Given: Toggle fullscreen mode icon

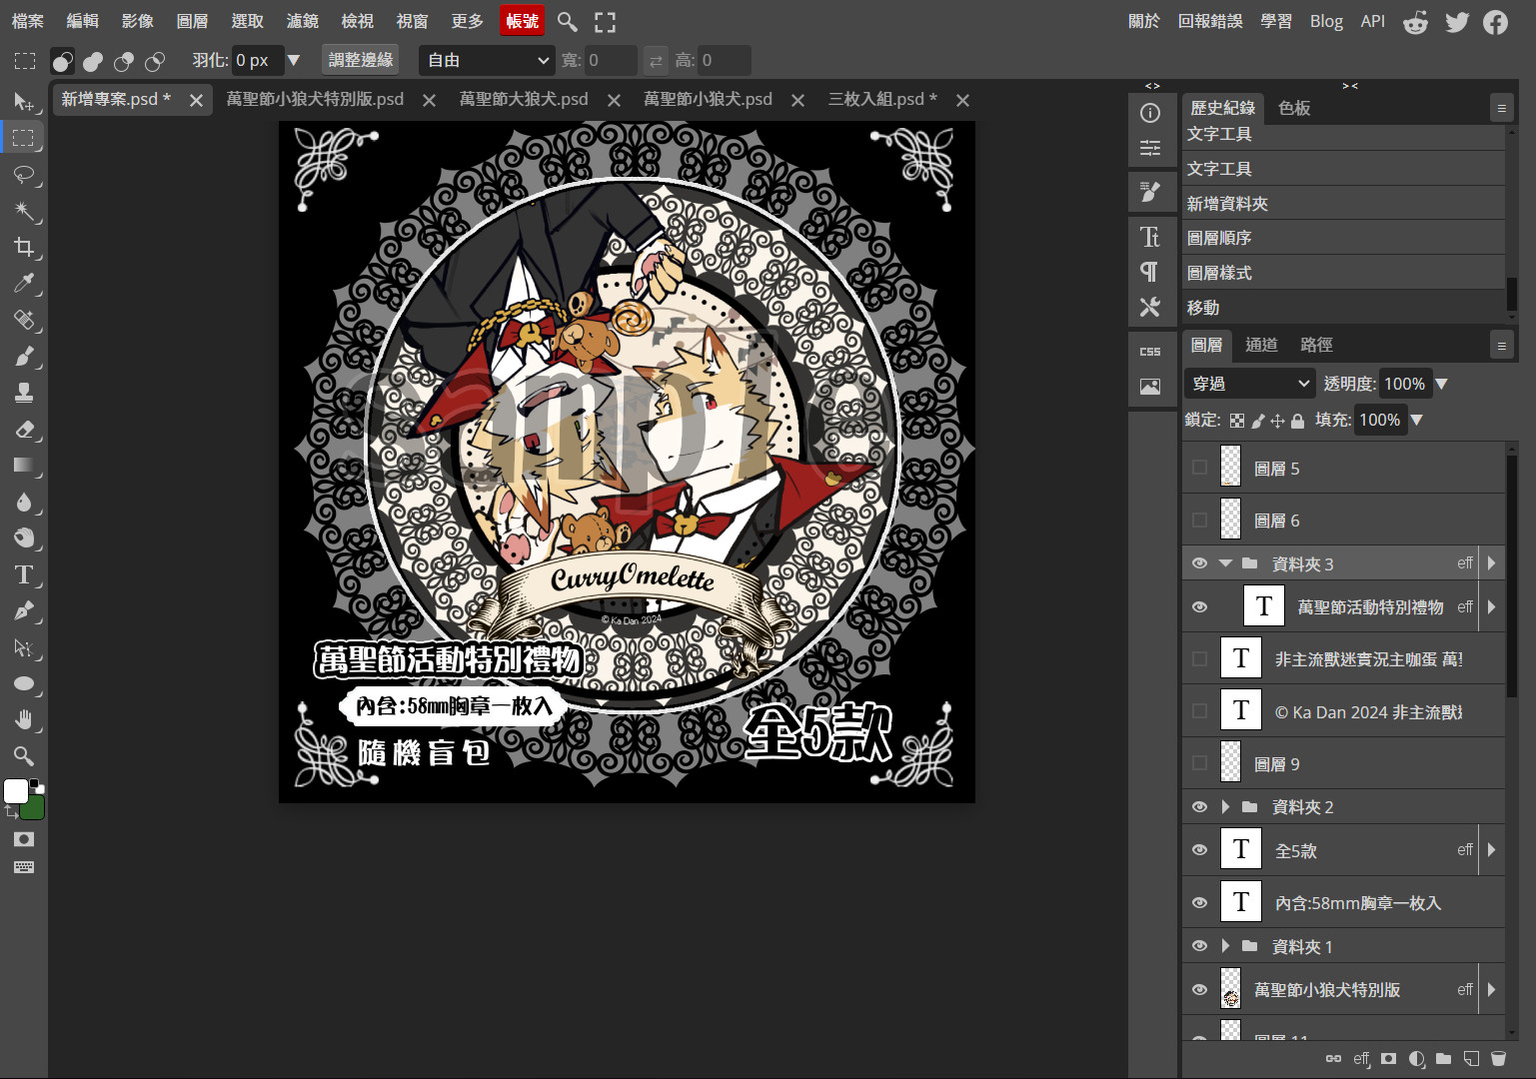Looking at the screenshot, I should pos(606,21).
